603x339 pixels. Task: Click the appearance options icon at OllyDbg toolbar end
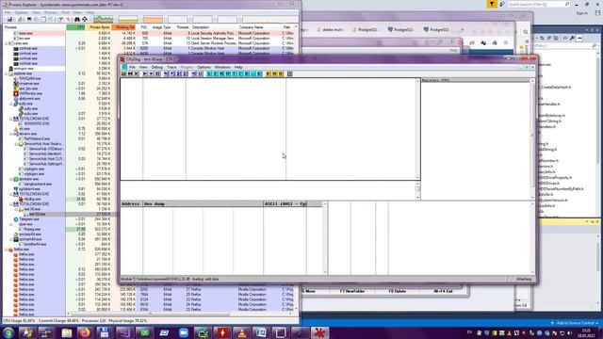[x=290, y=73]
